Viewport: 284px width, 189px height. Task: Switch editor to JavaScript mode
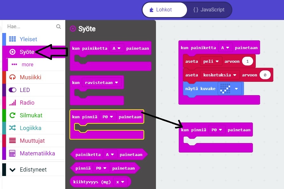click(209, 10)
